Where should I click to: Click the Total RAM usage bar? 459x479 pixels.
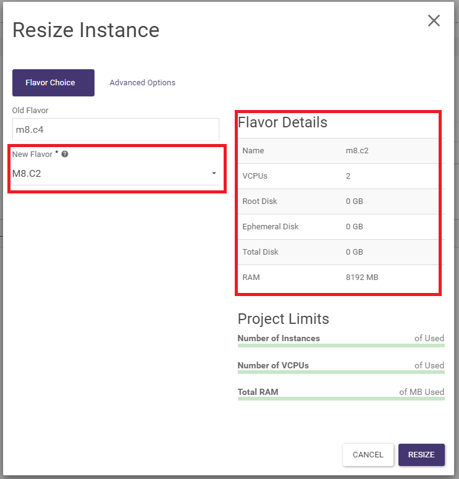pos(340,399)
